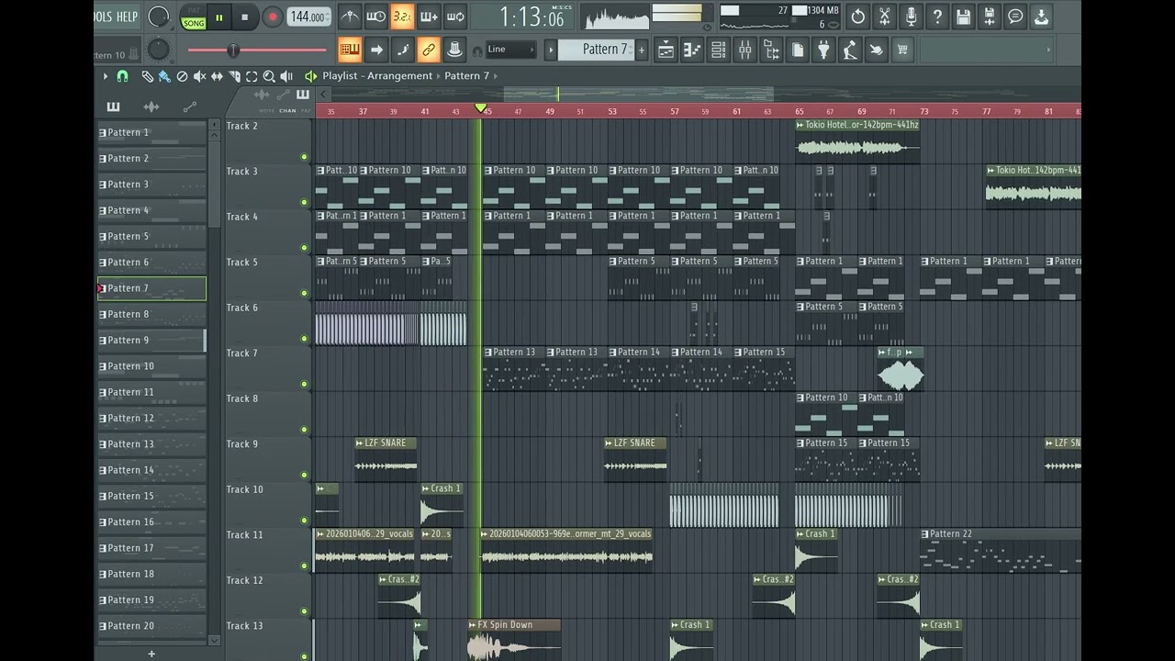Select the Paint brush tool

[x=164, y=76]
